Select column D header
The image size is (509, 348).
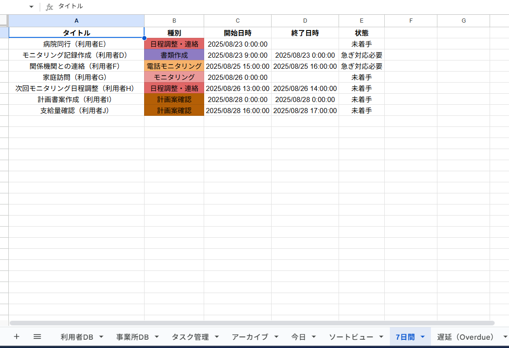tap(305, 21)
